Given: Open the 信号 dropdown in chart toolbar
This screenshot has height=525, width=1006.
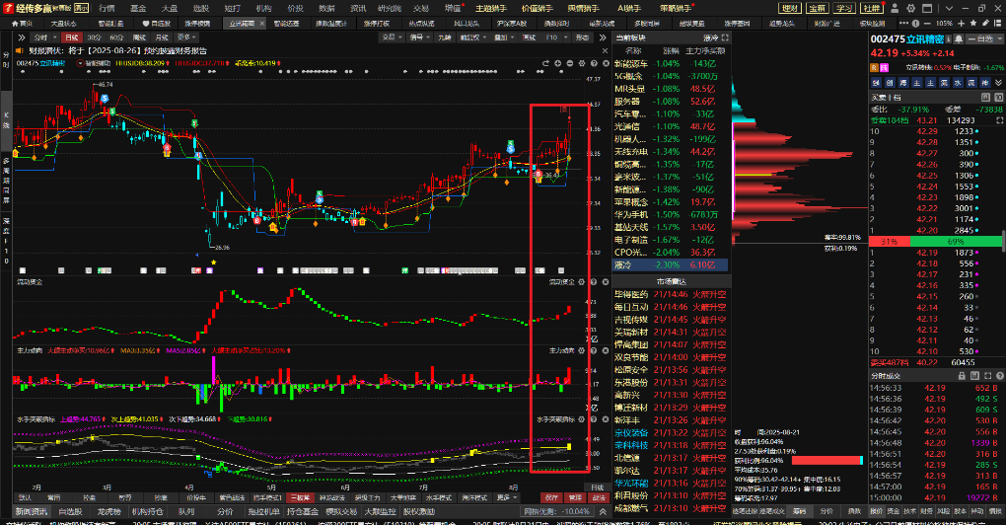Looking at the screenshot, I should [418, 37].
